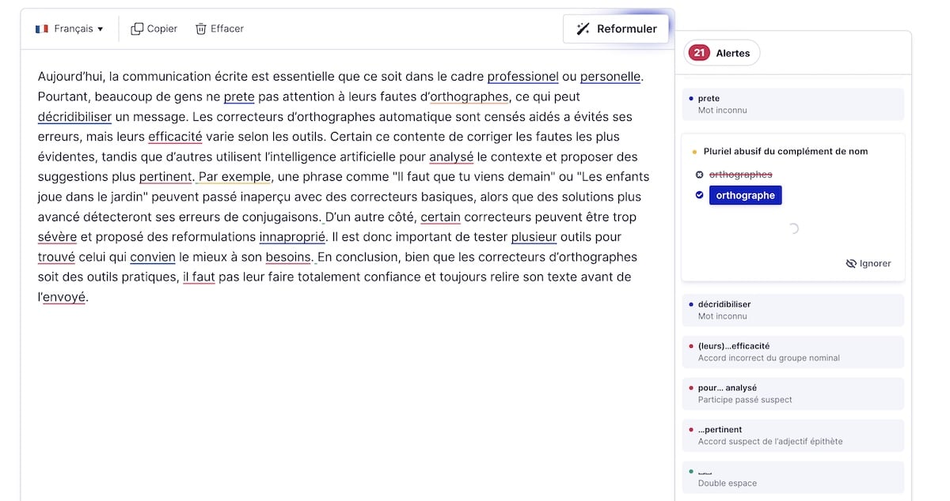
Task: Click the Reformuler button
Action: pyautogui.click(x=616, y=28)
